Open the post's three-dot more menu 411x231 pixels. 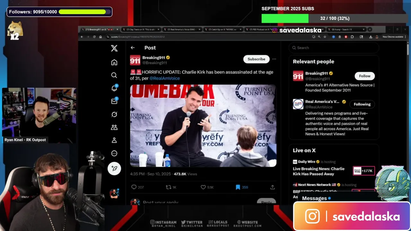click(274, 59)
